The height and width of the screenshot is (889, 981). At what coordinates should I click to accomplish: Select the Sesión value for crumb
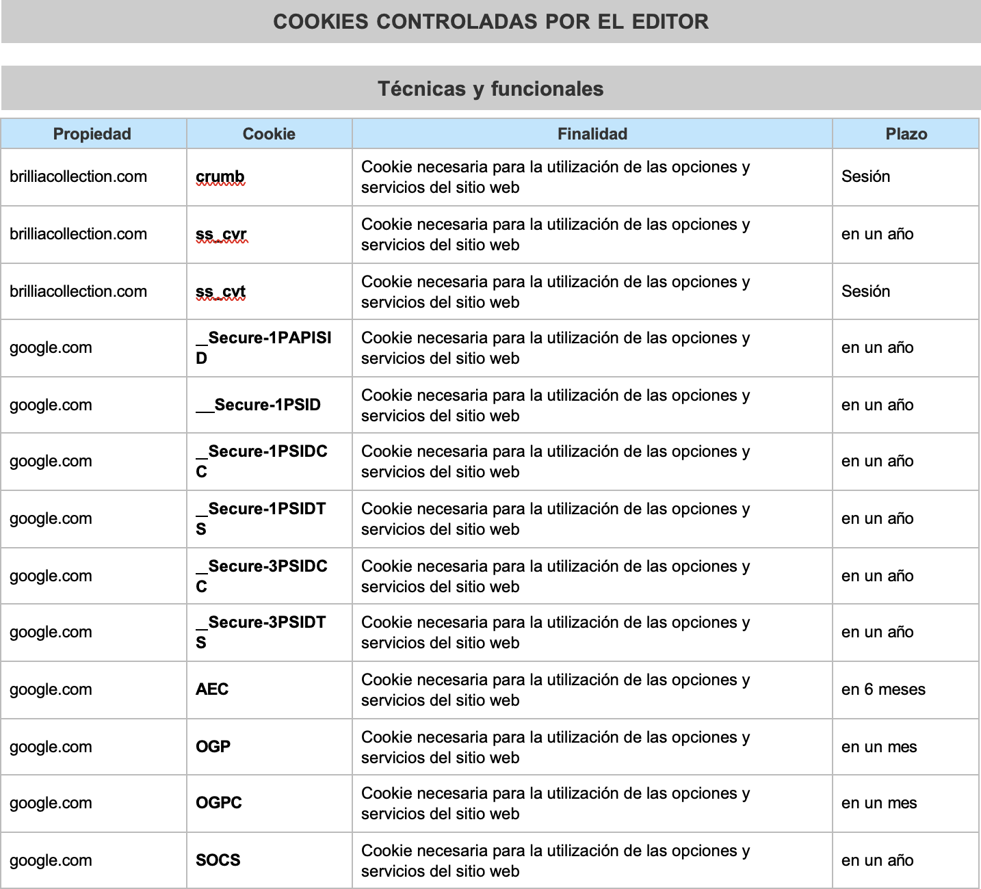click(866, 176)
